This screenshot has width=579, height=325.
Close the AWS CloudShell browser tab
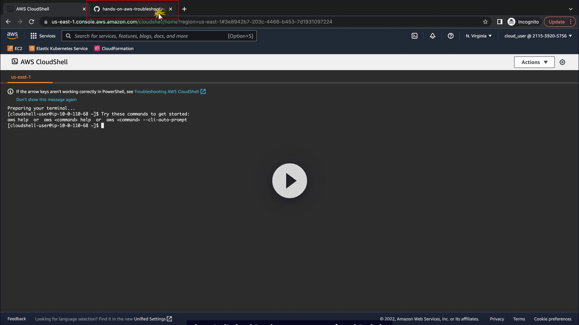pos(84,9)
